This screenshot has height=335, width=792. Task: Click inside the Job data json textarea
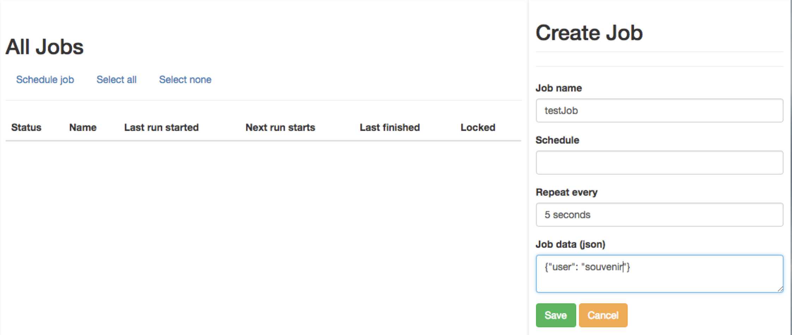coord(659,274)
